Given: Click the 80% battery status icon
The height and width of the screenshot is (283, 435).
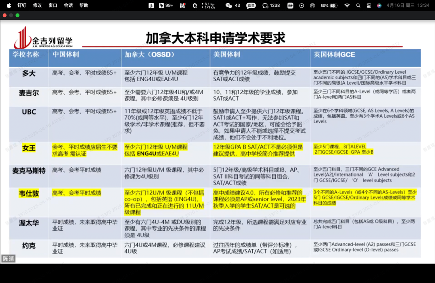Looking at the screenshot, I should pyautogui.click(x=329, y=5).
